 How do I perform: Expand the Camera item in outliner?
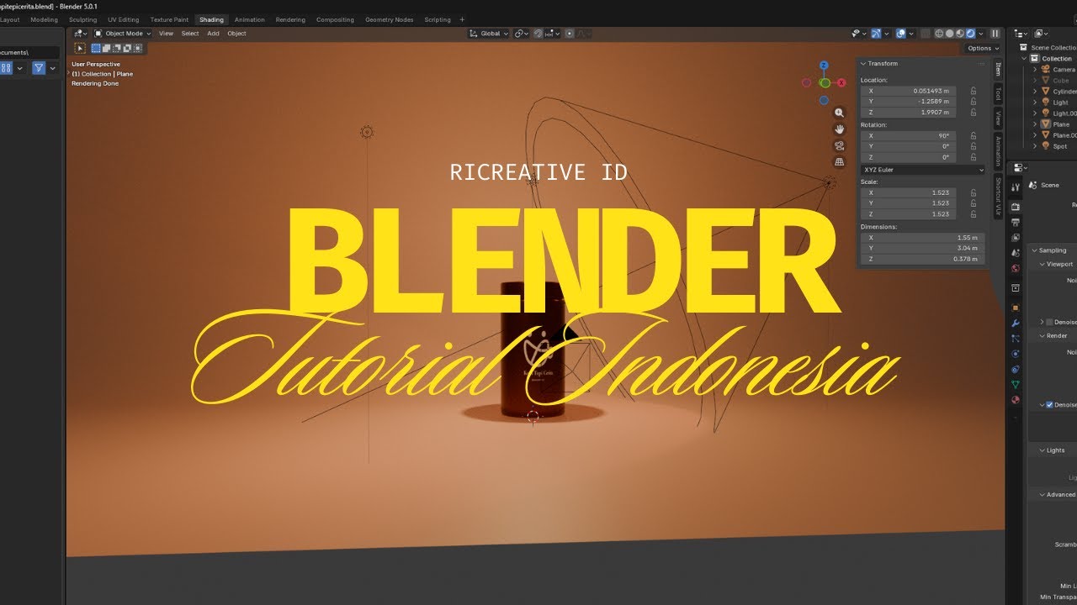coord(1036,70)
